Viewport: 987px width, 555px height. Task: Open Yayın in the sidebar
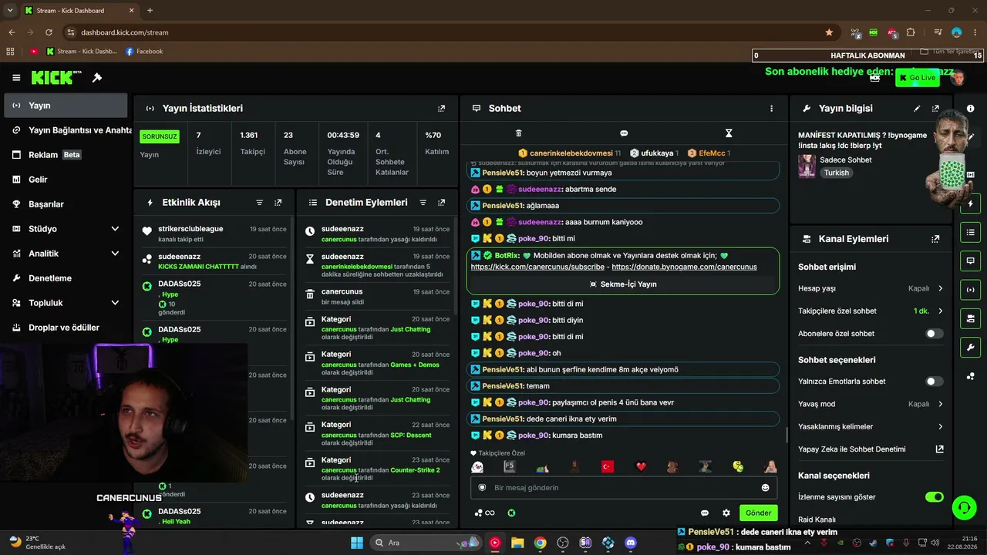(66, 106)
